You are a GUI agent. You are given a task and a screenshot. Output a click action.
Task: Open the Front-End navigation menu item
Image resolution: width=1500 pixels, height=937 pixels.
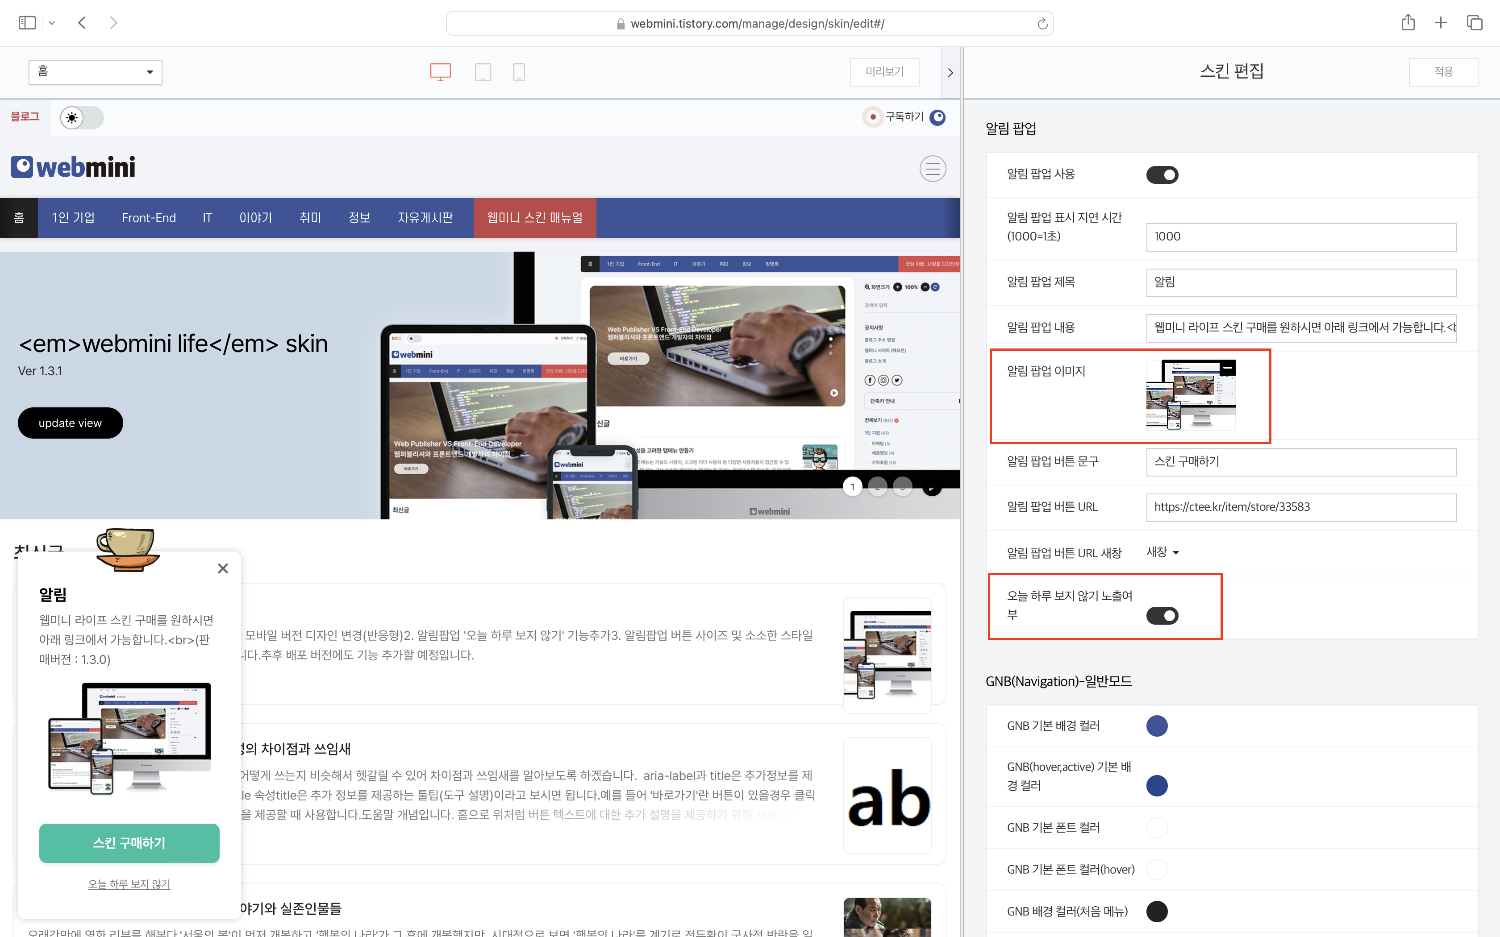pos(149,218)
